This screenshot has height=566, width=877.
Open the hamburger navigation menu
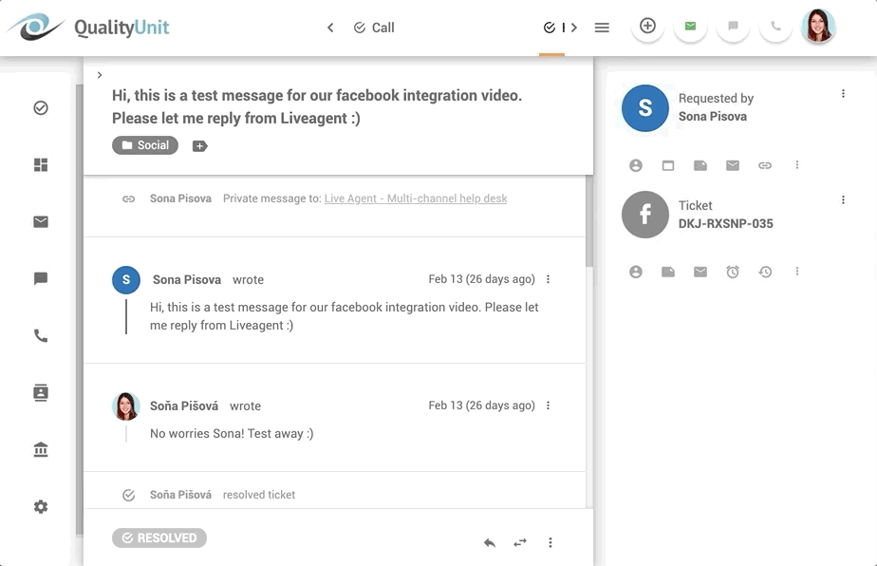pos(601,28)
